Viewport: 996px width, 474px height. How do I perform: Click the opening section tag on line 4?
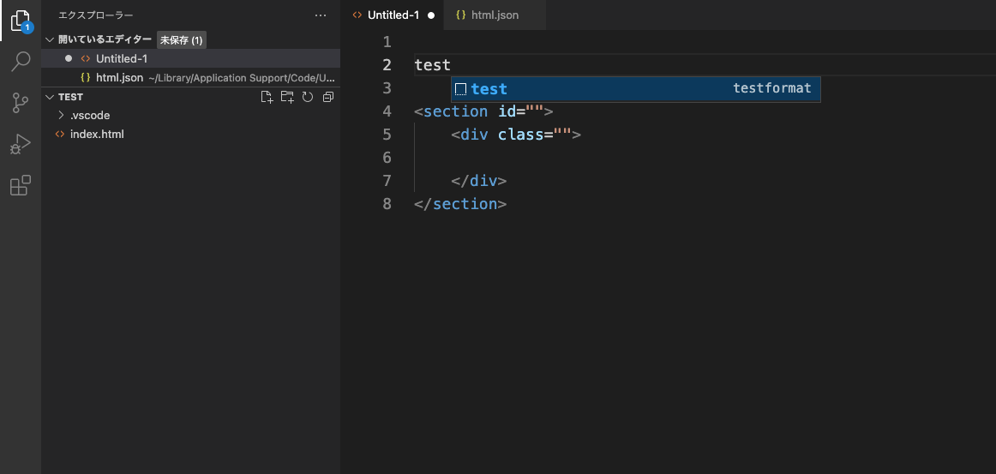(484, 111)
